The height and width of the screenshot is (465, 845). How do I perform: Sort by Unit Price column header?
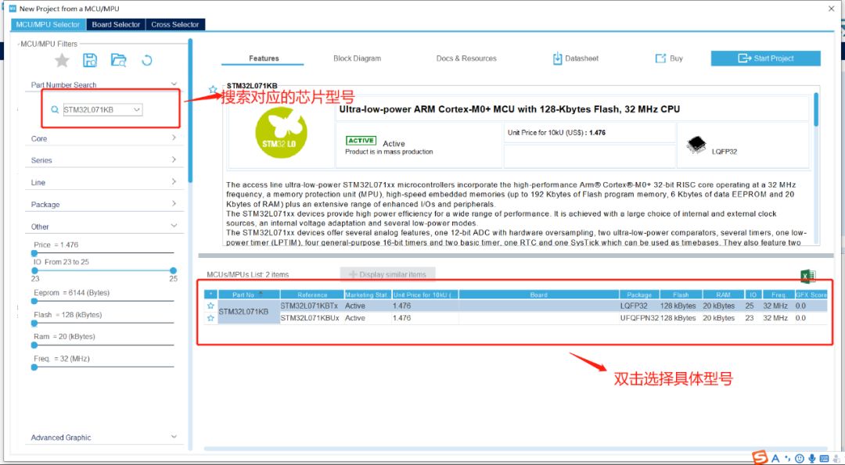coord(425,295)
